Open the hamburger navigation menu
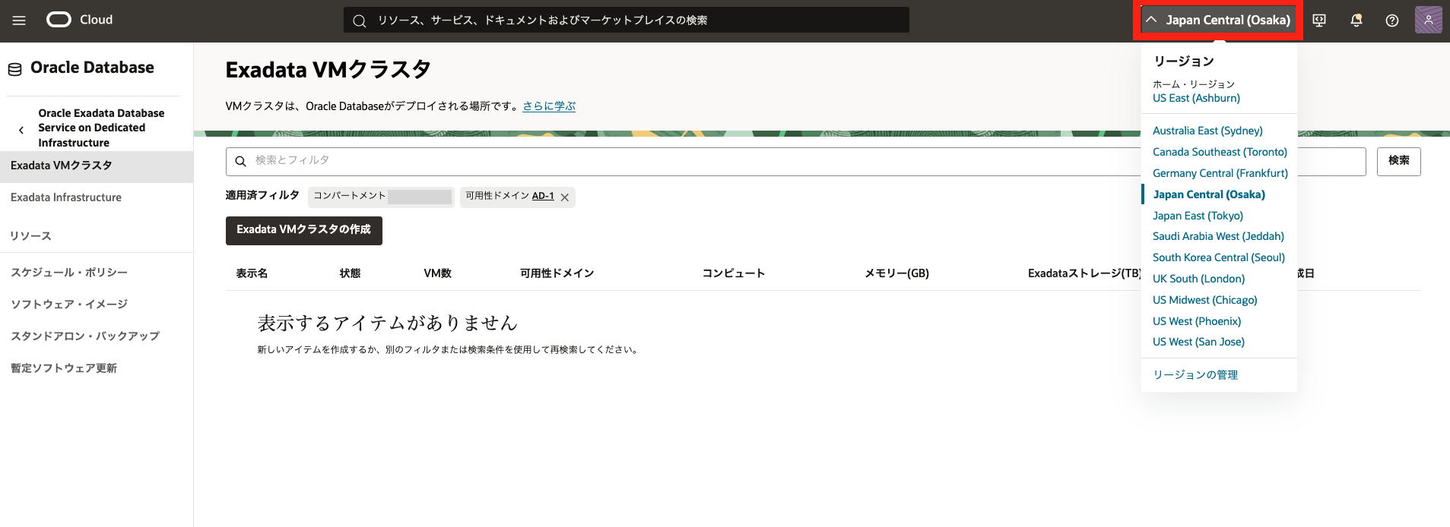 [19, 21]
